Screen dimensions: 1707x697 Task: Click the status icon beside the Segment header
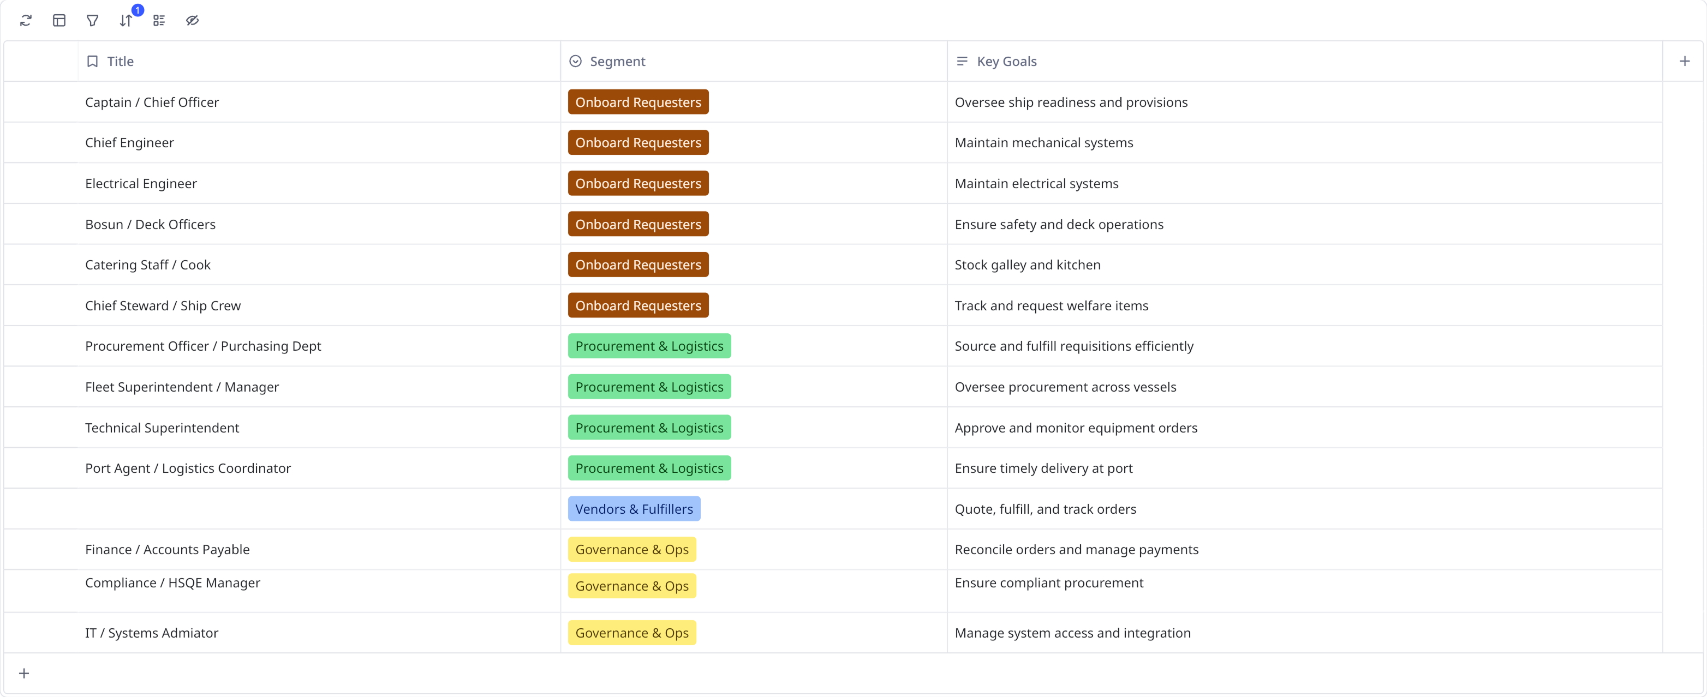(574, 61)
